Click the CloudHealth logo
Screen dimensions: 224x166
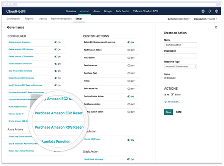pos(16,11)
